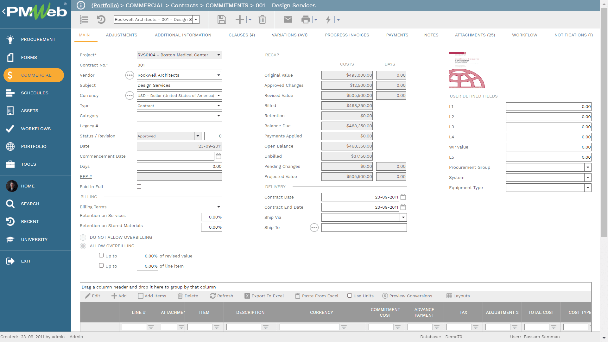Image resolution: width=608 pixels, height=342 pixels.
Task: Open calendar picker for Contract End Date
Action: click(403, 207)
